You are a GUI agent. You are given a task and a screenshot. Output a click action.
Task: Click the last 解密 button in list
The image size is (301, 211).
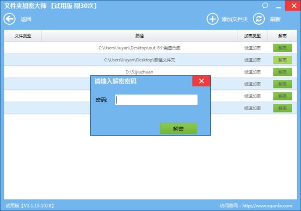click(x=282, y=108)
